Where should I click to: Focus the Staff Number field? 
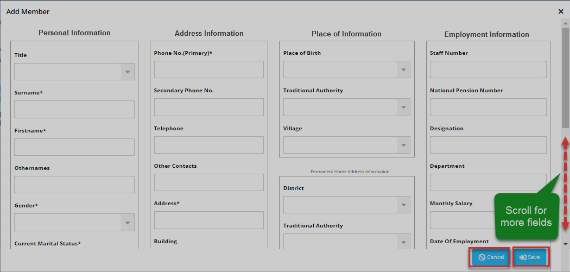point(488,69)
